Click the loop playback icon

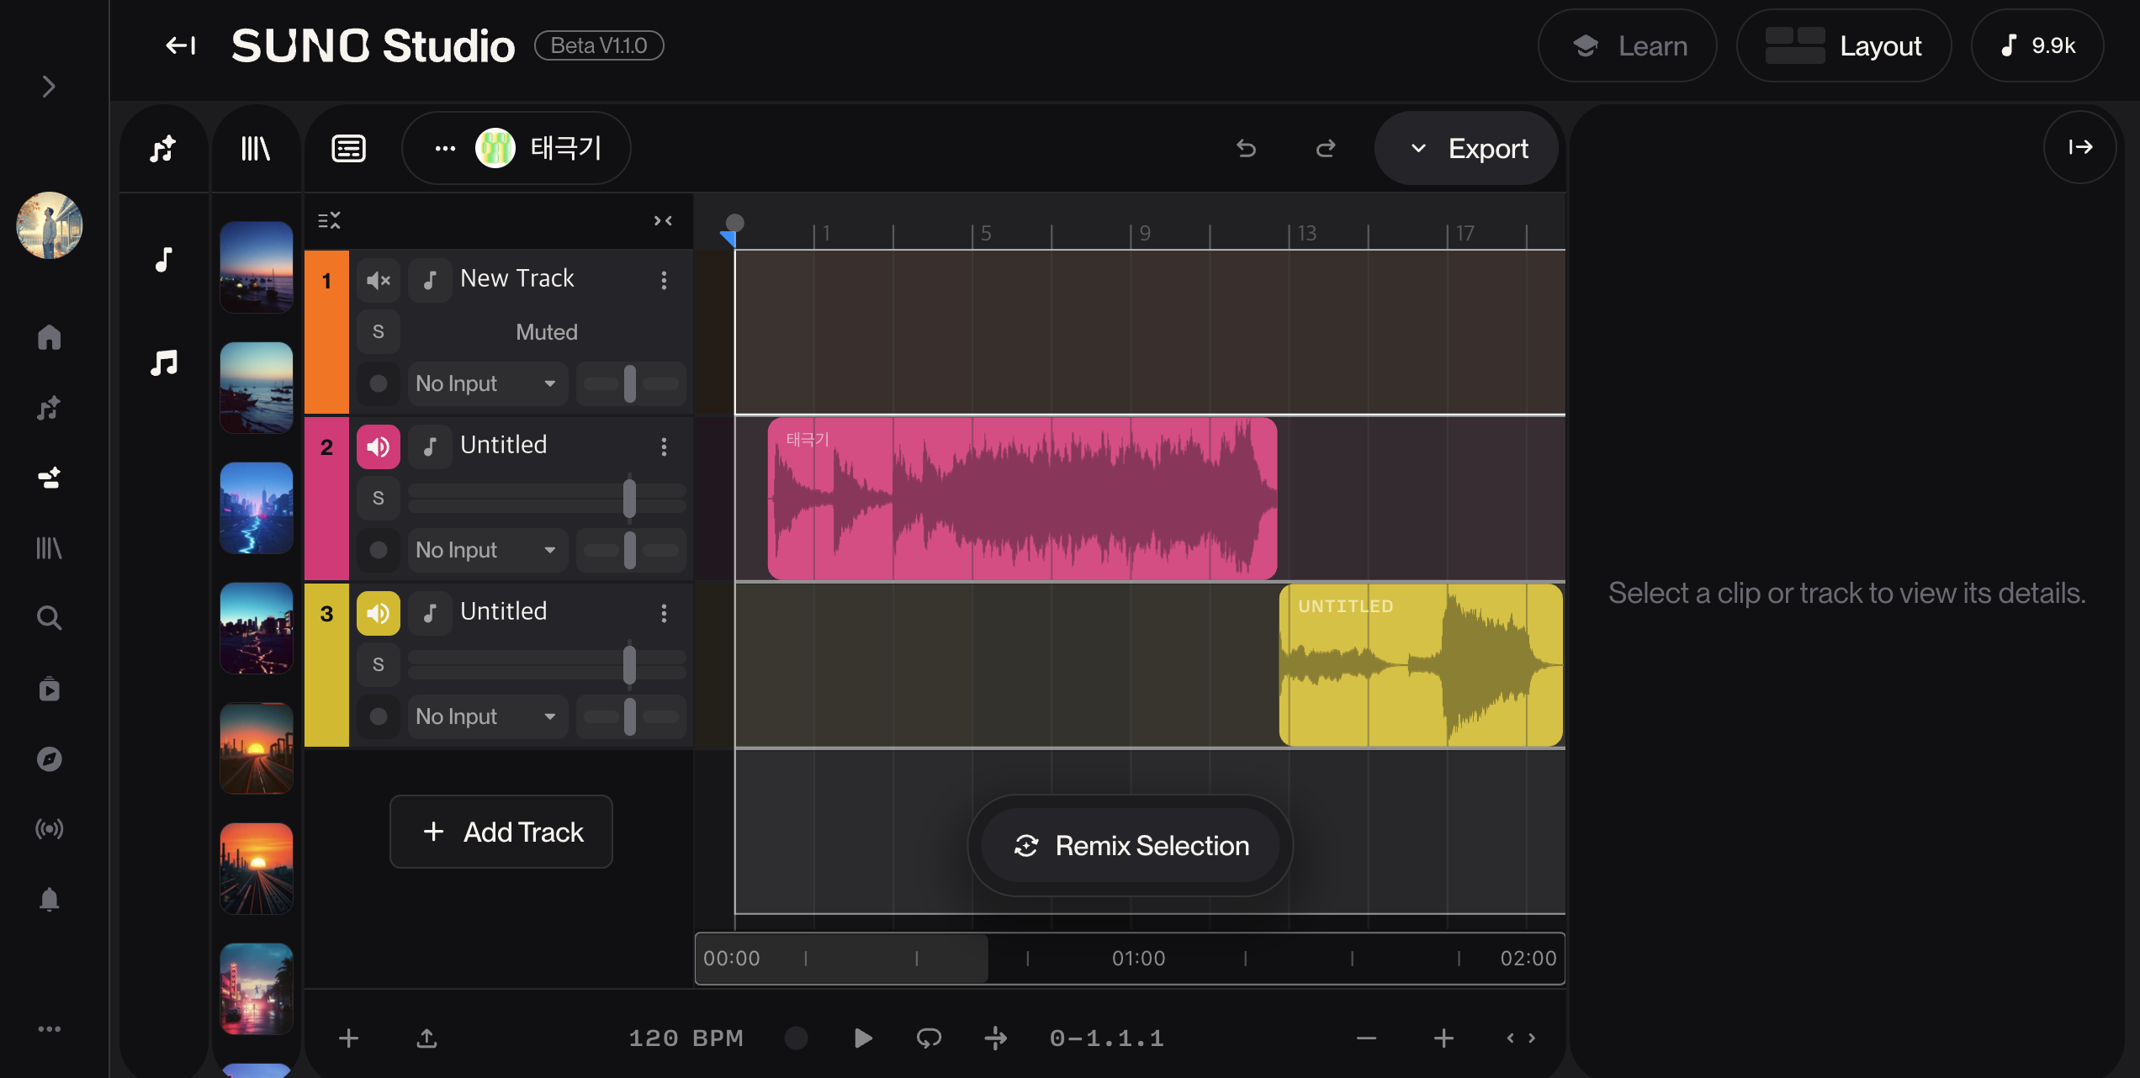click(929, 1038)
